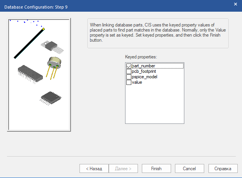Check the value property box

129,83
